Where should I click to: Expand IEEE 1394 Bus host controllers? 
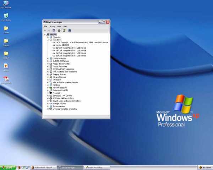tap(48, 72)
